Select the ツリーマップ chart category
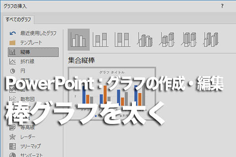 (33, 146)
